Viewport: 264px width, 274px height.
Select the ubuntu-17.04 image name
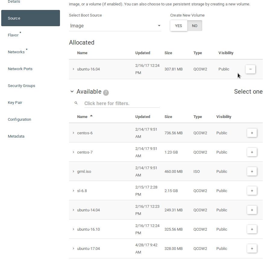tap(89, 248)
